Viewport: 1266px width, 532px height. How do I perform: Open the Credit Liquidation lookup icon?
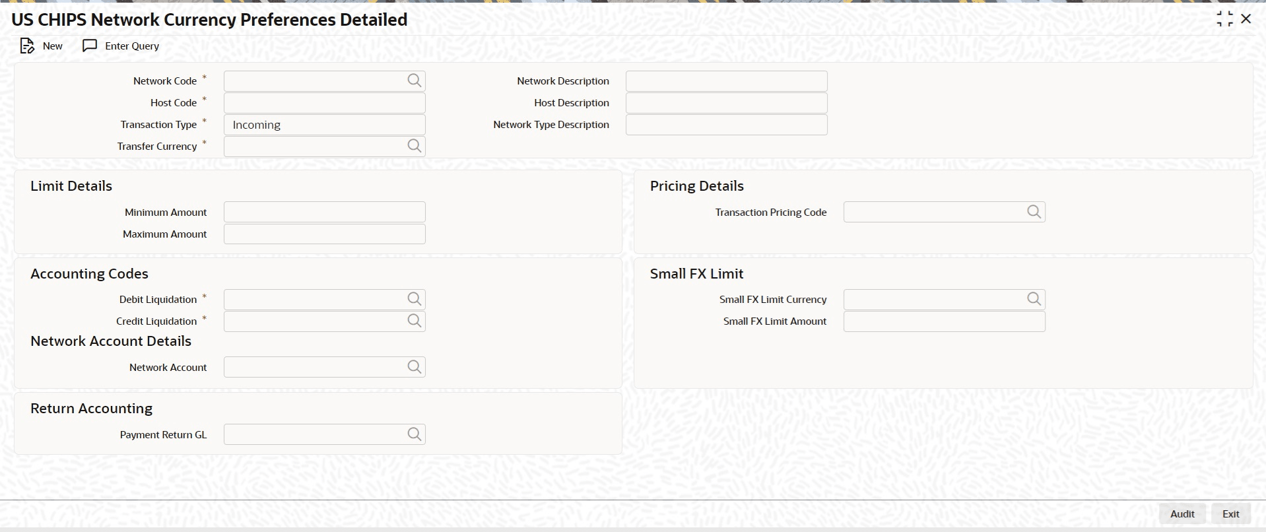[414, 321]
